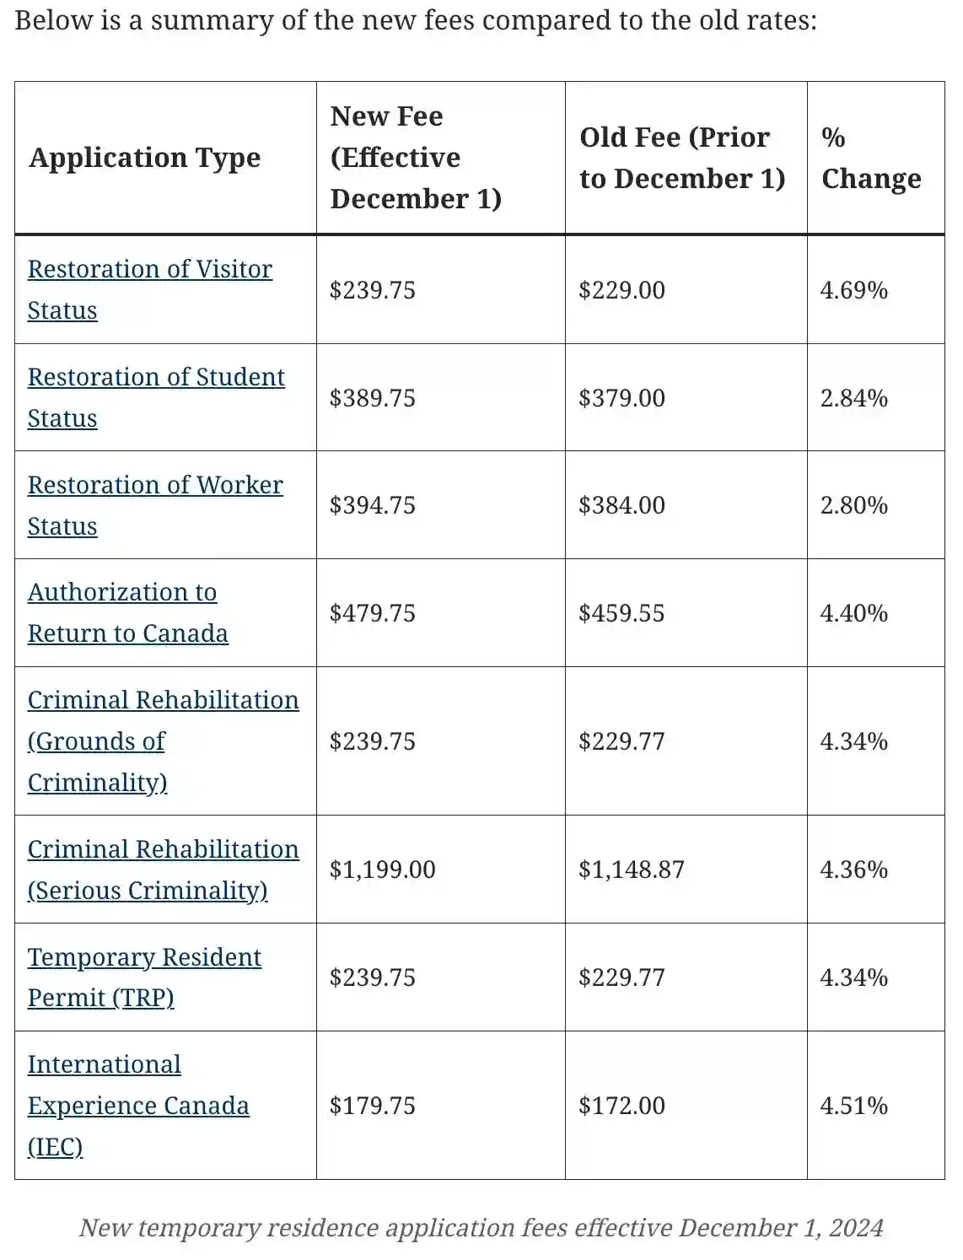The height and width of the screenshot is (1260, 963).
Task: Click the Application Type column header
Action: [145, 158]
